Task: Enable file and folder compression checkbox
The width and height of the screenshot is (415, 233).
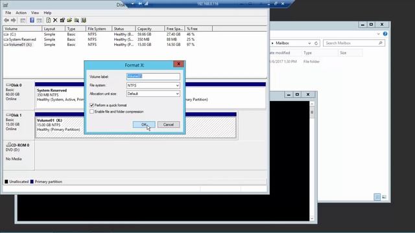Action: pyautogui.click(x=91, y=112)
